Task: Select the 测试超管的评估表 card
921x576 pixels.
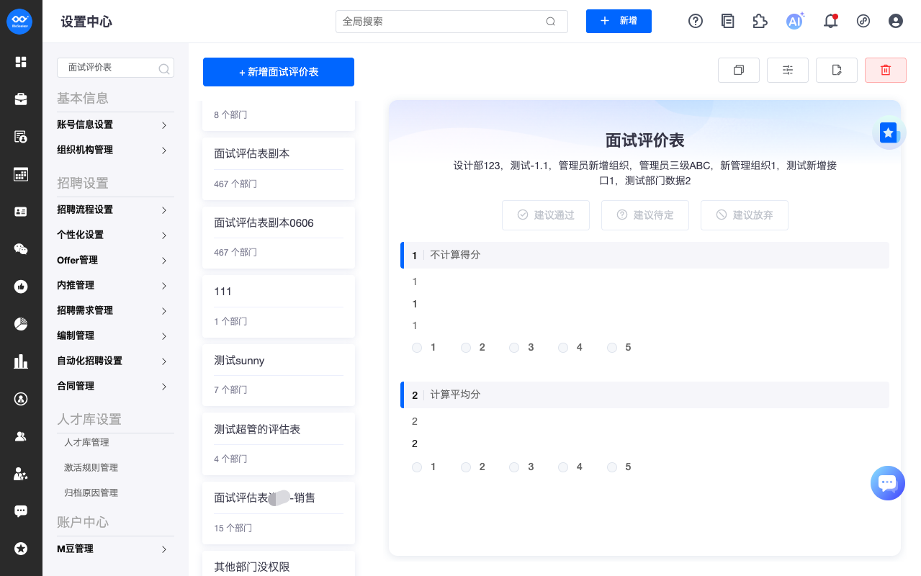Action: pyautogui.click(x=279, y=444)
